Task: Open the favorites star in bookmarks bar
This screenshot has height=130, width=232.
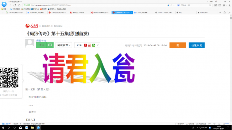Action: (x=2, y=9)
